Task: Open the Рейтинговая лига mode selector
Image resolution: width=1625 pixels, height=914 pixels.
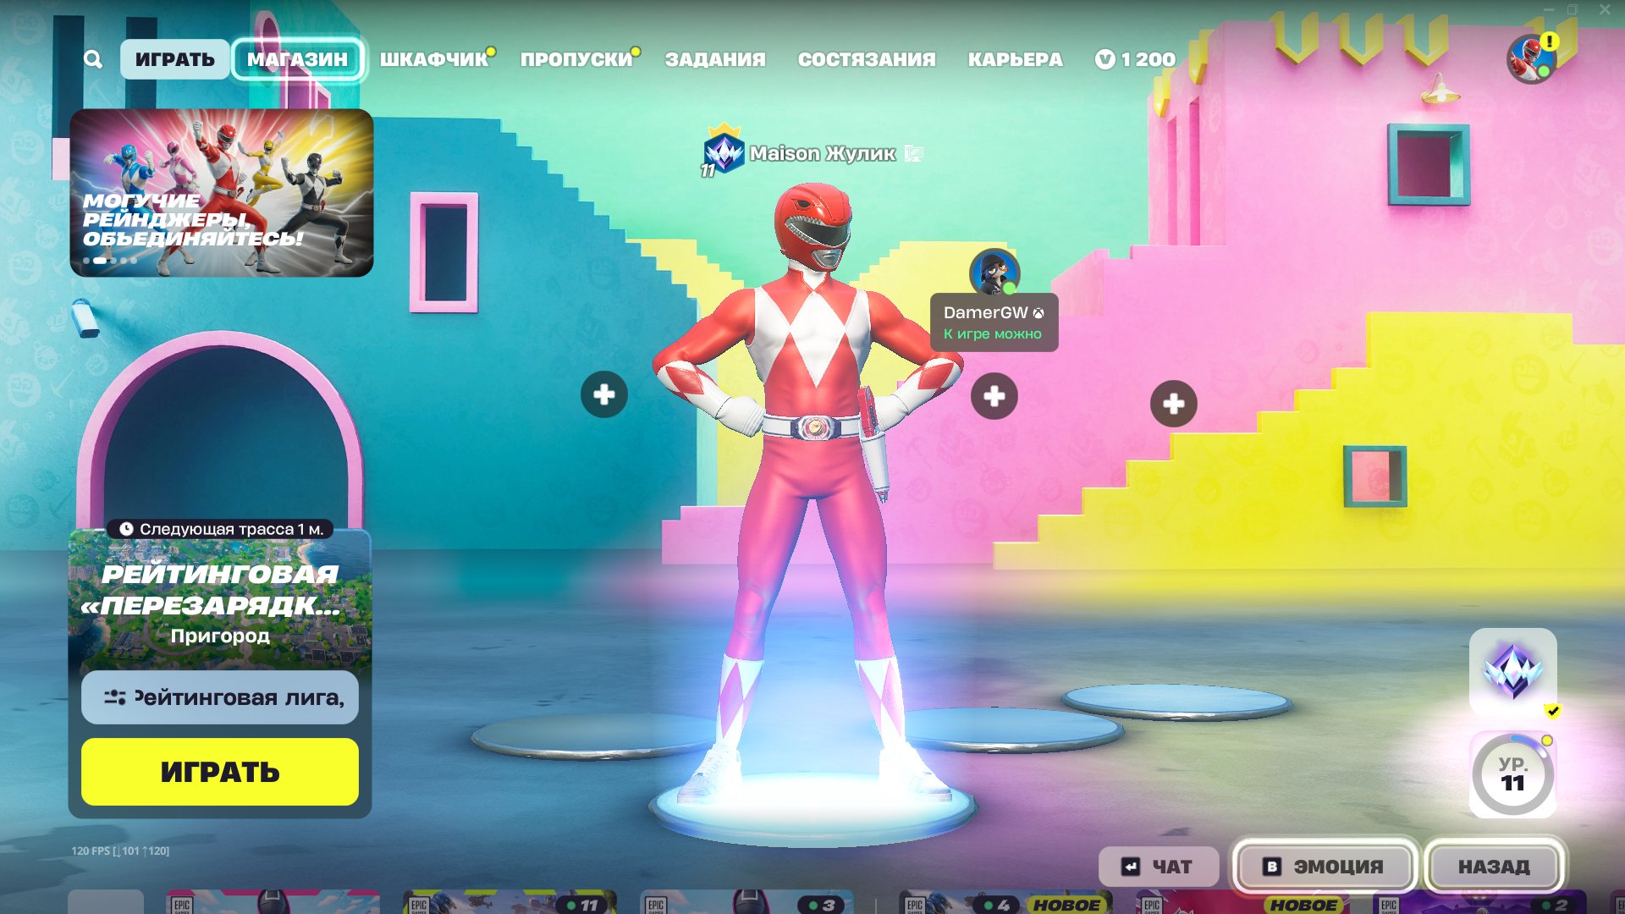Action: click(220, 697)
